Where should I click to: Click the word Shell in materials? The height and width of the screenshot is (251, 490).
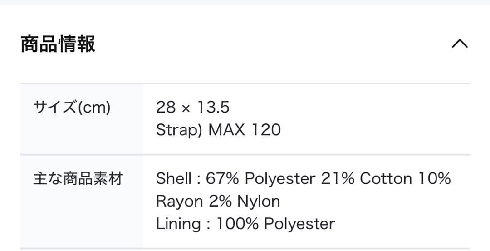click(x=173, y=179)
